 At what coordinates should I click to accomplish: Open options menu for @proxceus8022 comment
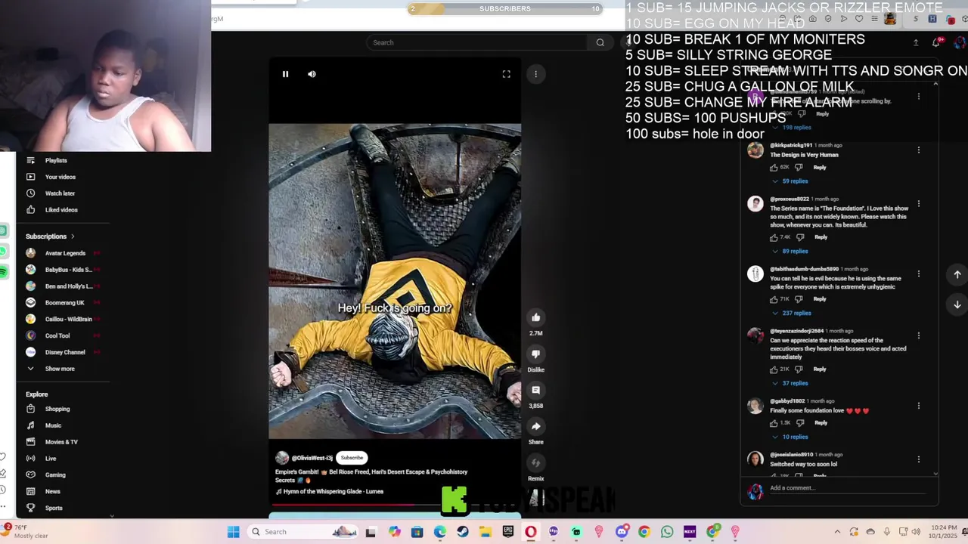919,204
